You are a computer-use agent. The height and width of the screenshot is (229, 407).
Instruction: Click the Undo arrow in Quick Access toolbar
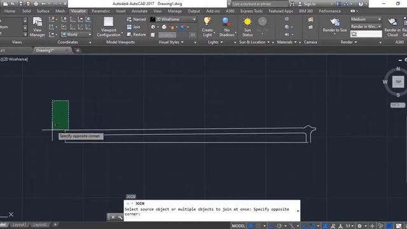[x=44, y=4]
